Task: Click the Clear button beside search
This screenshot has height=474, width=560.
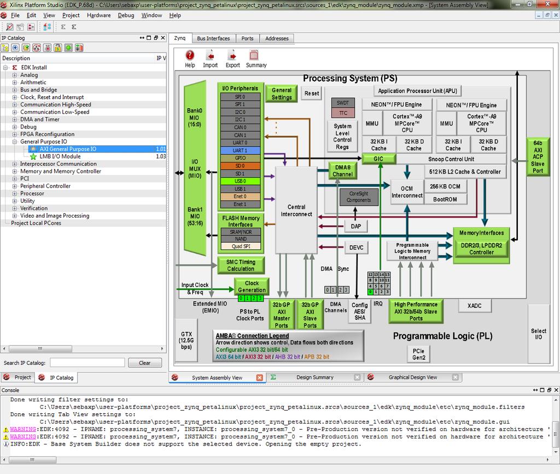Action: [x=144, y=363]
